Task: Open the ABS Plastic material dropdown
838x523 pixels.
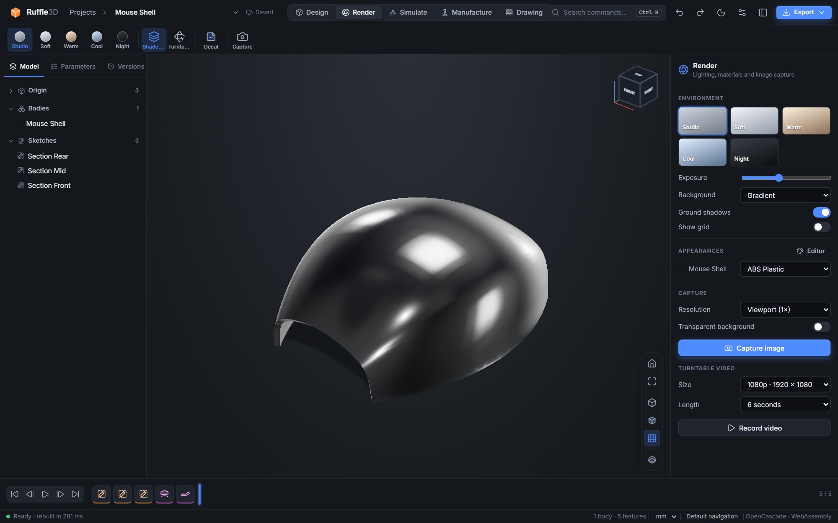Action: (785, 269)
